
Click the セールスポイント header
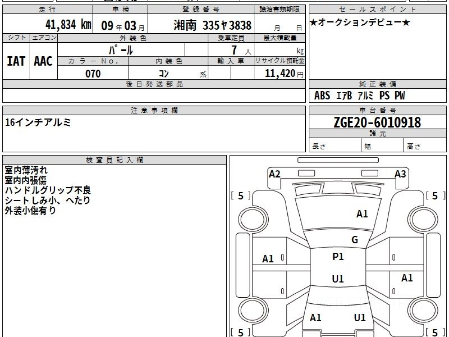pos(378,9)
